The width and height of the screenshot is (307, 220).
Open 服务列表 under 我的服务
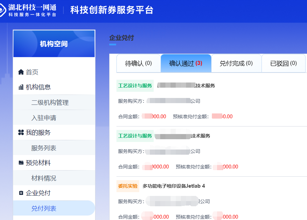pos(44,148)
